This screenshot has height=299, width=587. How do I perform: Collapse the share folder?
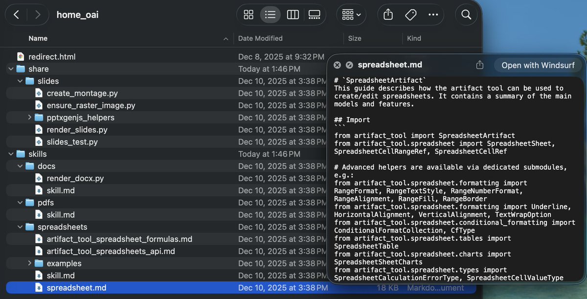(10, 69)
